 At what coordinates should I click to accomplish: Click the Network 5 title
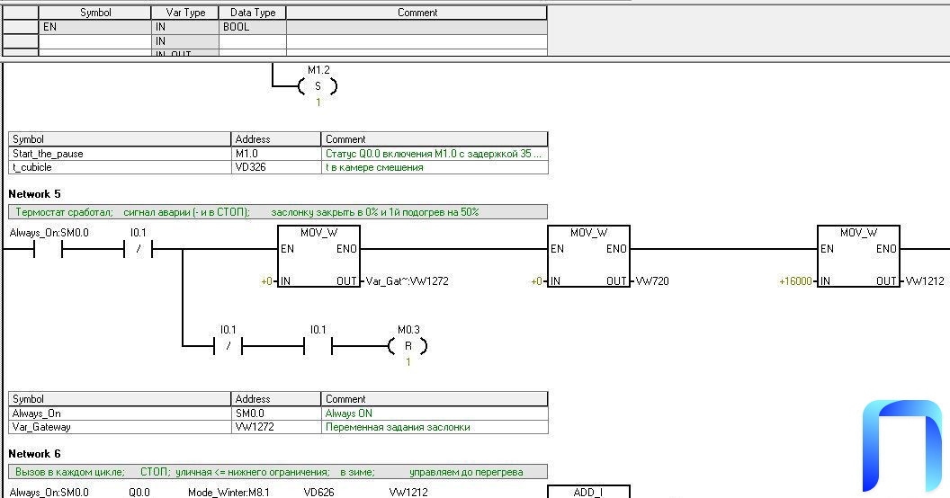point(34,194)
